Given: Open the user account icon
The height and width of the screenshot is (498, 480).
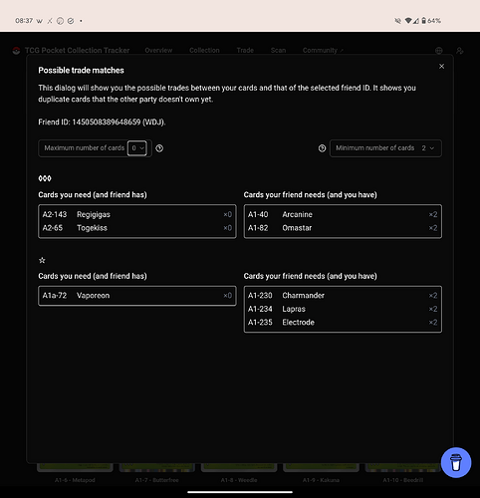Looking at the screenshot, I should click(x=460, y=51).
